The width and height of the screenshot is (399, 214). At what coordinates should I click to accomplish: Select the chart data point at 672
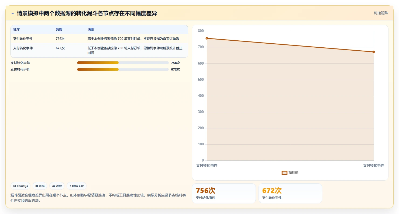(374, 52)
